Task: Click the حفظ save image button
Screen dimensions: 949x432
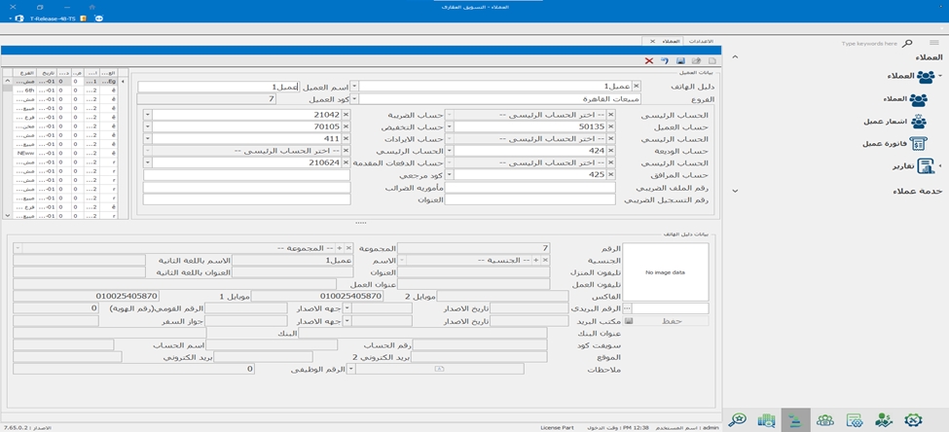Action: point(671,320)
